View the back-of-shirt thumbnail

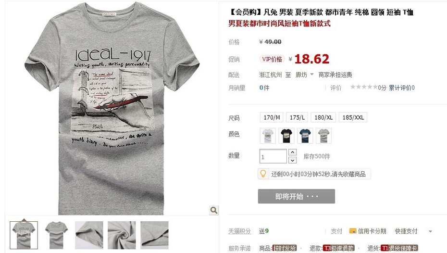tap(56, 235)
